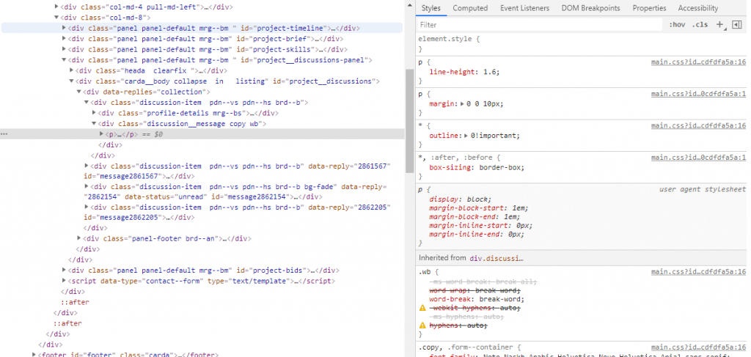Click the element.style rule block
The height and width of the screenshot is (357, 751).
(x=582, y=43)
